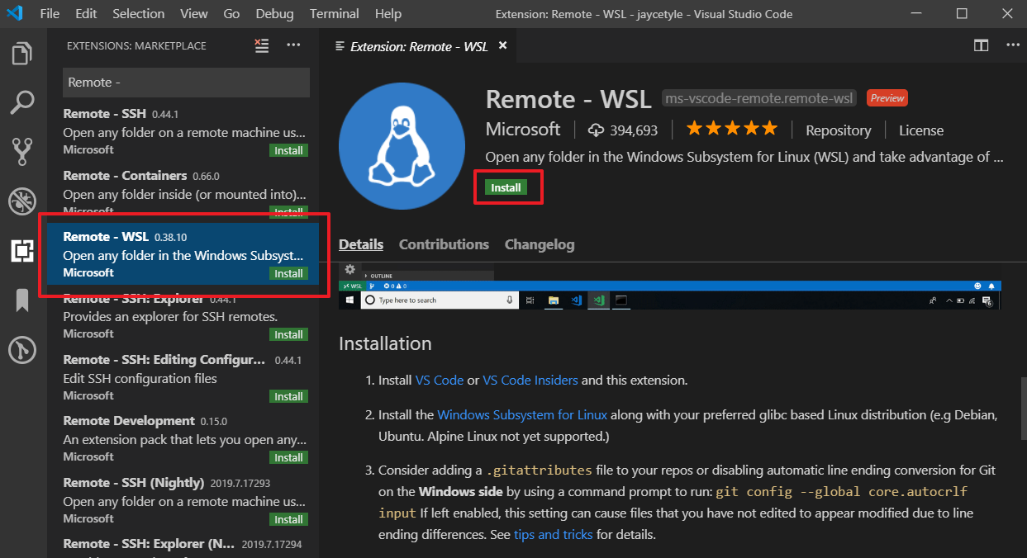Follow the Windows Subsystem for Linux link
The image size is (1027, 558).
pos(521,415)
